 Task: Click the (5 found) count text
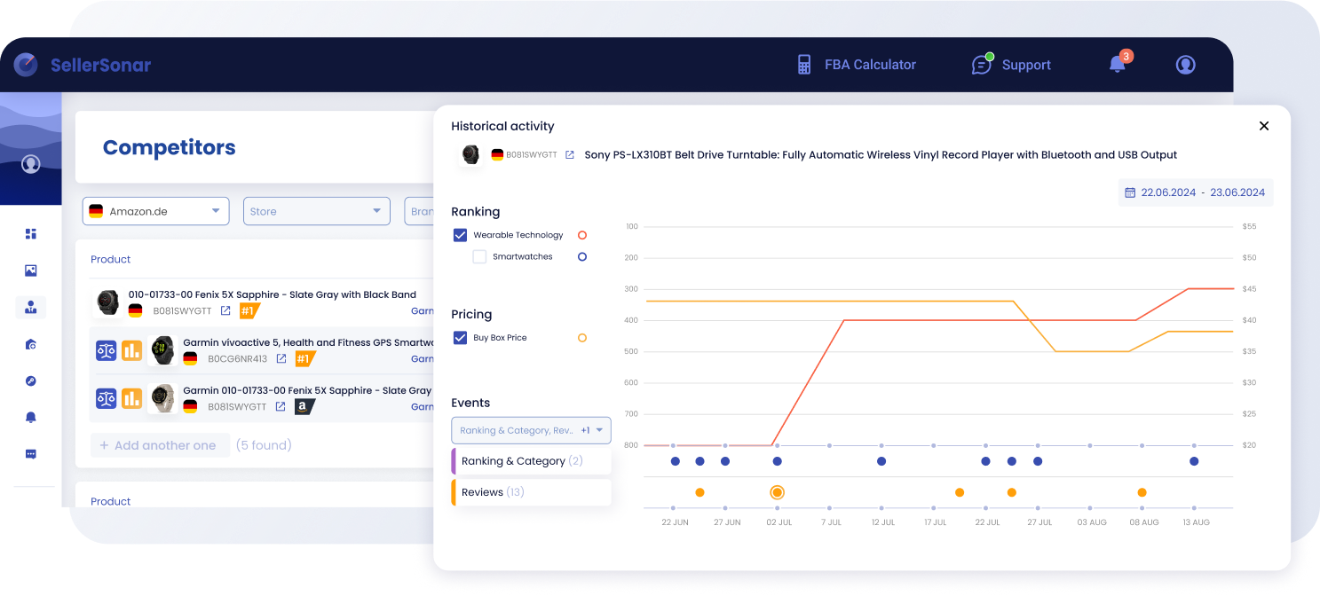[x=264, y=445]
